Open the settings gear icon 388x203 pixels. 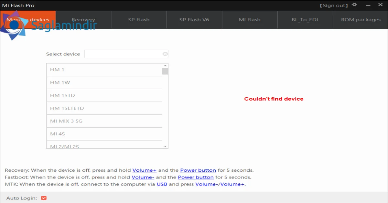[x=355, y=5]
